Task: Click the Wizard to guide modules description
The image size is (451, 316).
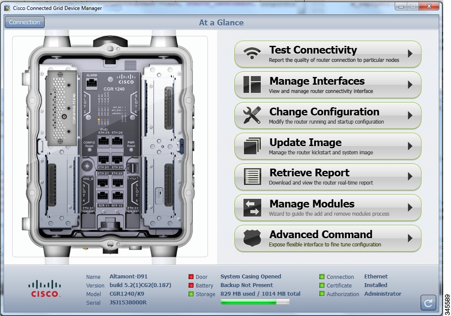Action: click(329, 214)
